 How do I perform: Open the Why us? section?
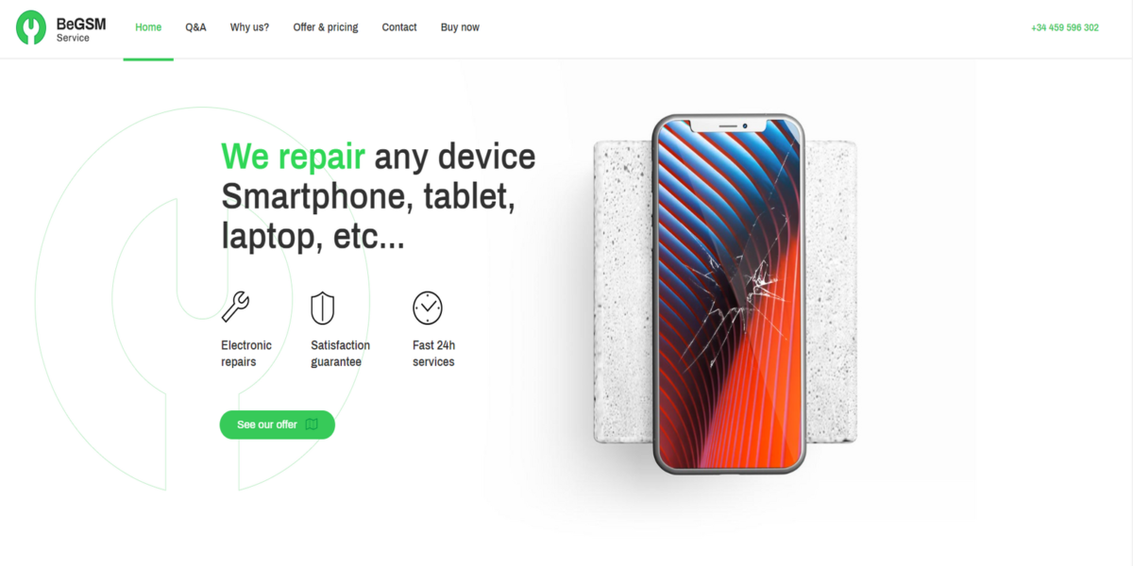point(249,27)
